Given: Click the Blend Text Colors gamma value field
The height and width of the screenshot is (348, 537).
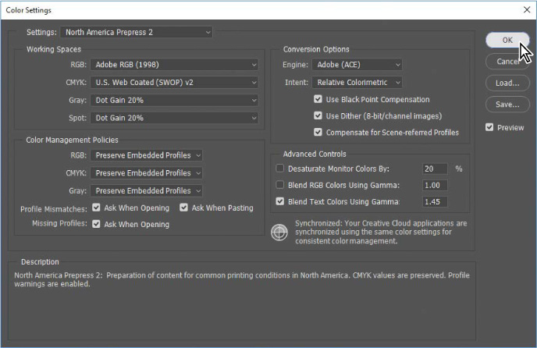Looking at the screenshot, I should coord(435,201).
